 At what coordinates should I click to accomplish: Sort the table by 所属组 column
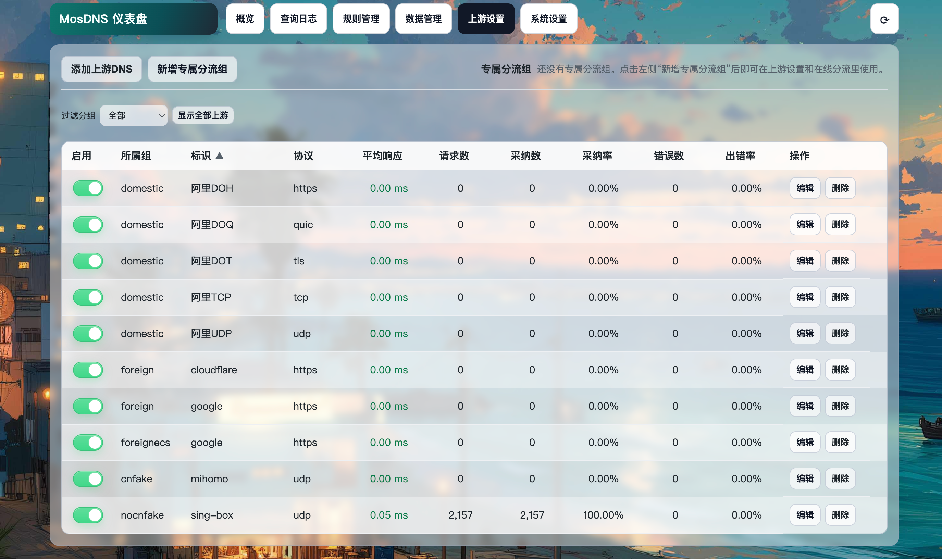pos(136,156)
